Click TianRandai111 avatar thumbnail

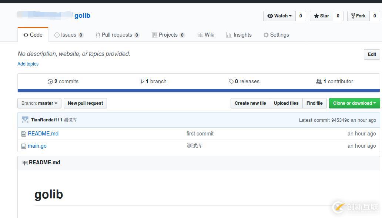[x=25, y=120]
